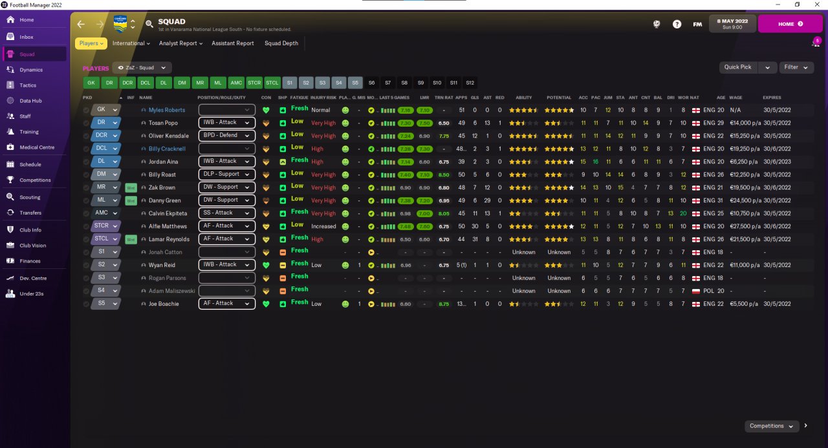Image resolution: width=828 pixels, height=448 pixels.
Task: Go back with the left arrow
Action: [81, 24]
